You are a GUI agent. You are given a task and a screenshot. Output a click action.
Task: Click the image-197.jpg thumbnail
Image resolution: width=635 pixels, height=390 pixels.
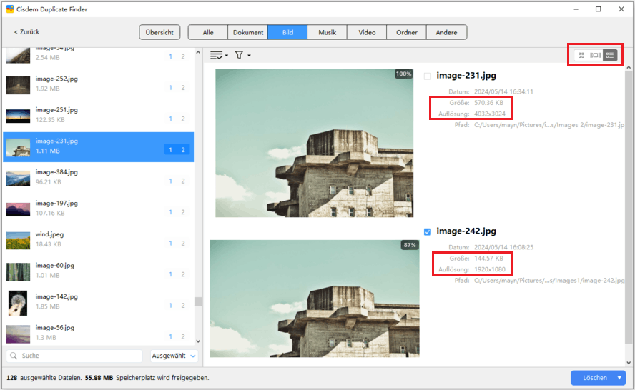[x=18, y=209]
